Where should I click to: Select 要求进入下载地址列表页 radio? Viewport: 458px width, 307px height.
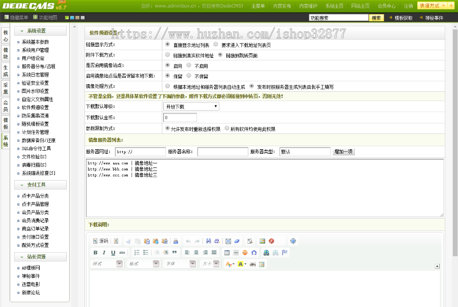216,44
